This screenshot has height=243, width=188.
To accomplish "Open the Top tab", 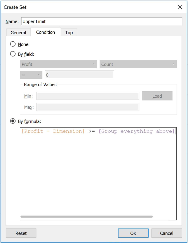I will pyautogui.click(x=69, y=32).
